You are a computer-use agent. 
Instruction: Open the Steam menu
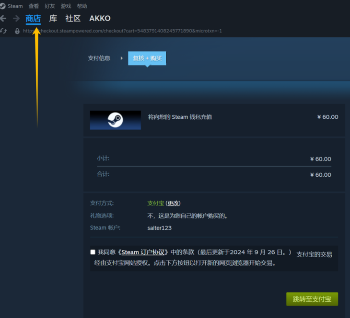[x=15, y=6]
